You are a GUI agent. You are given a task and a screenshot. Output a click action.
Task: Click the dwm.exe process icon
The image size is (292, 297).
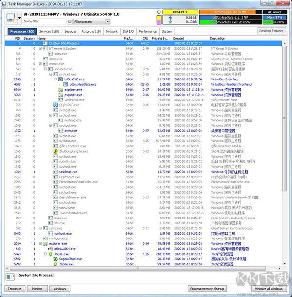coord(60,131)
